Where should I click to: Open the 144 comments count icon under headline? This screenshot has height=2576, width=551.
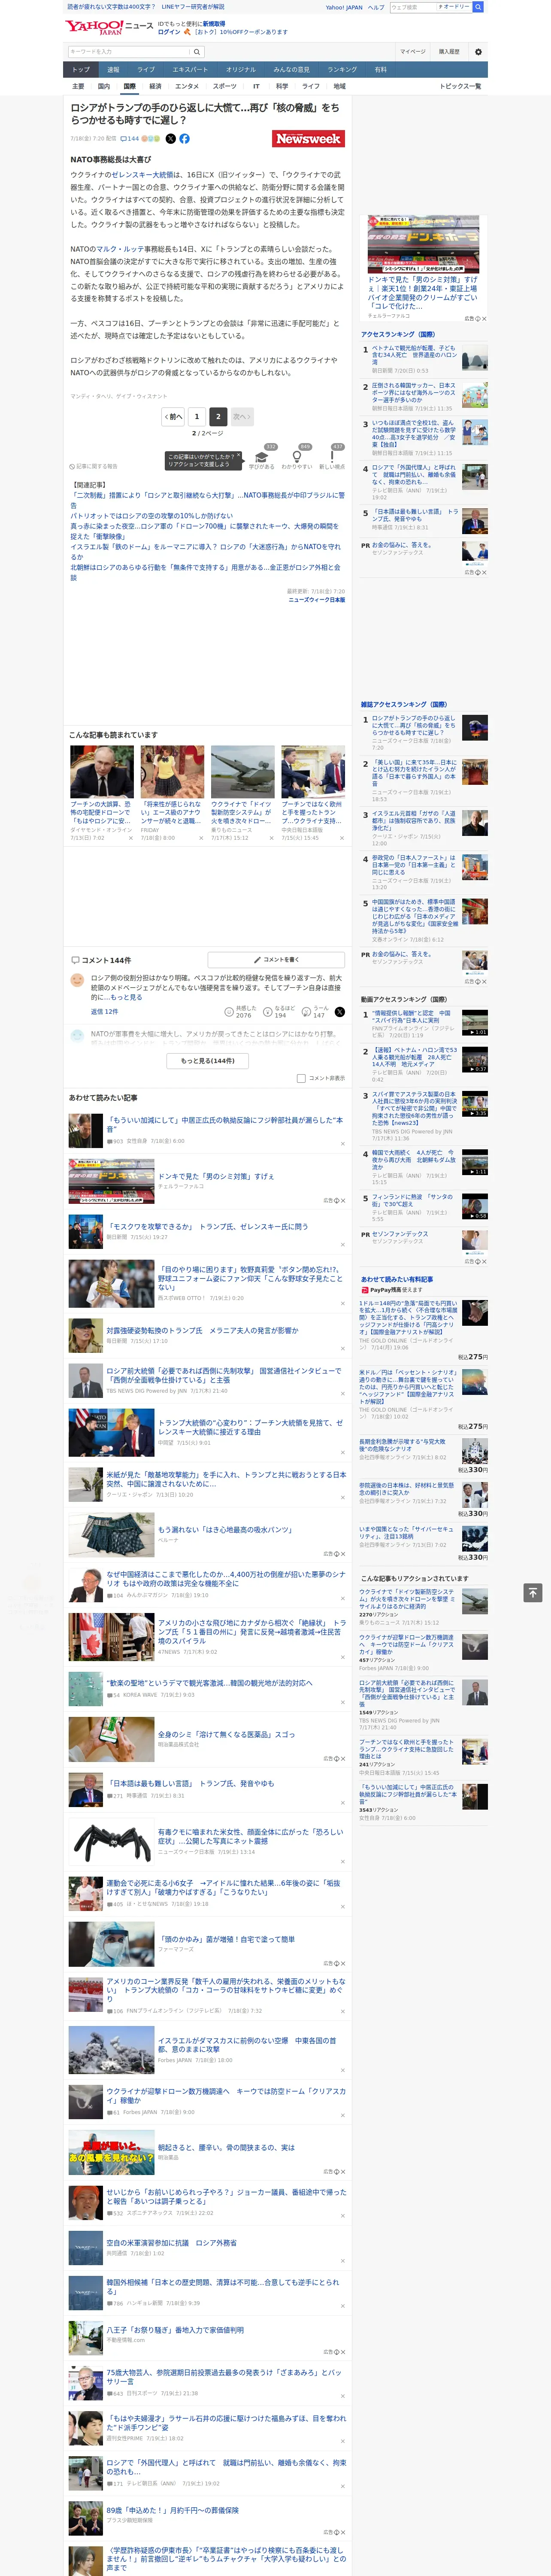pos(130,139)
